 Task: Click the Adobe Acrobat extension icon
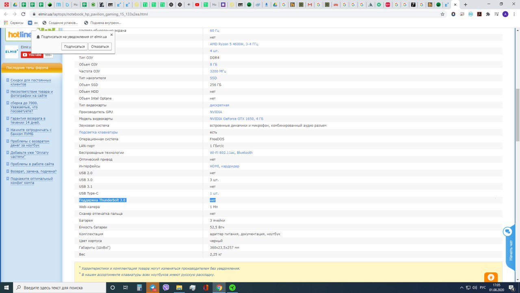pos(479,14)
